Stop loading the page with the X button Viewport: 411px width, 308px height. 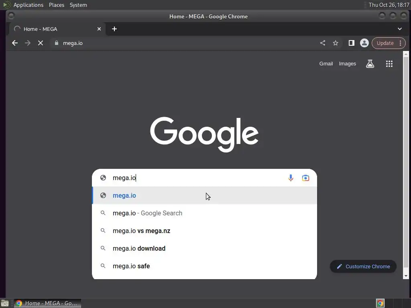point(41,43)
